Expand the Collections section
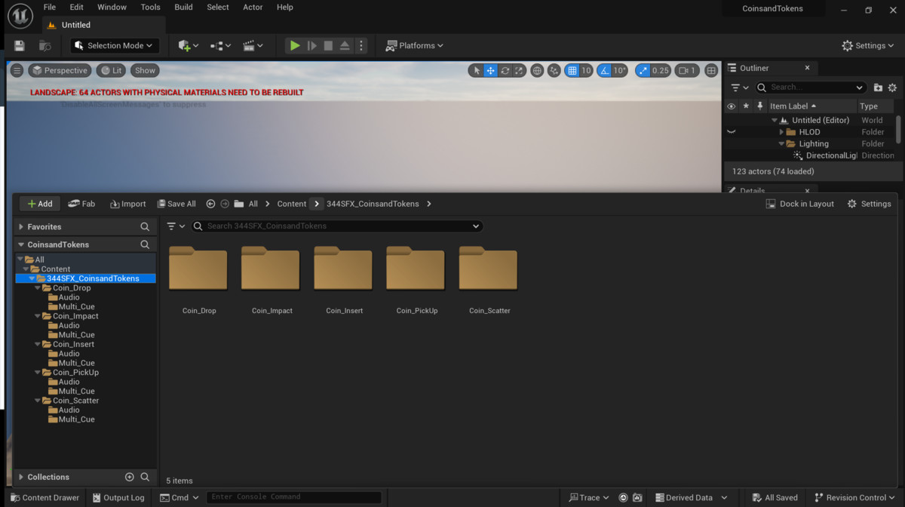 click(x=20, y=477)
